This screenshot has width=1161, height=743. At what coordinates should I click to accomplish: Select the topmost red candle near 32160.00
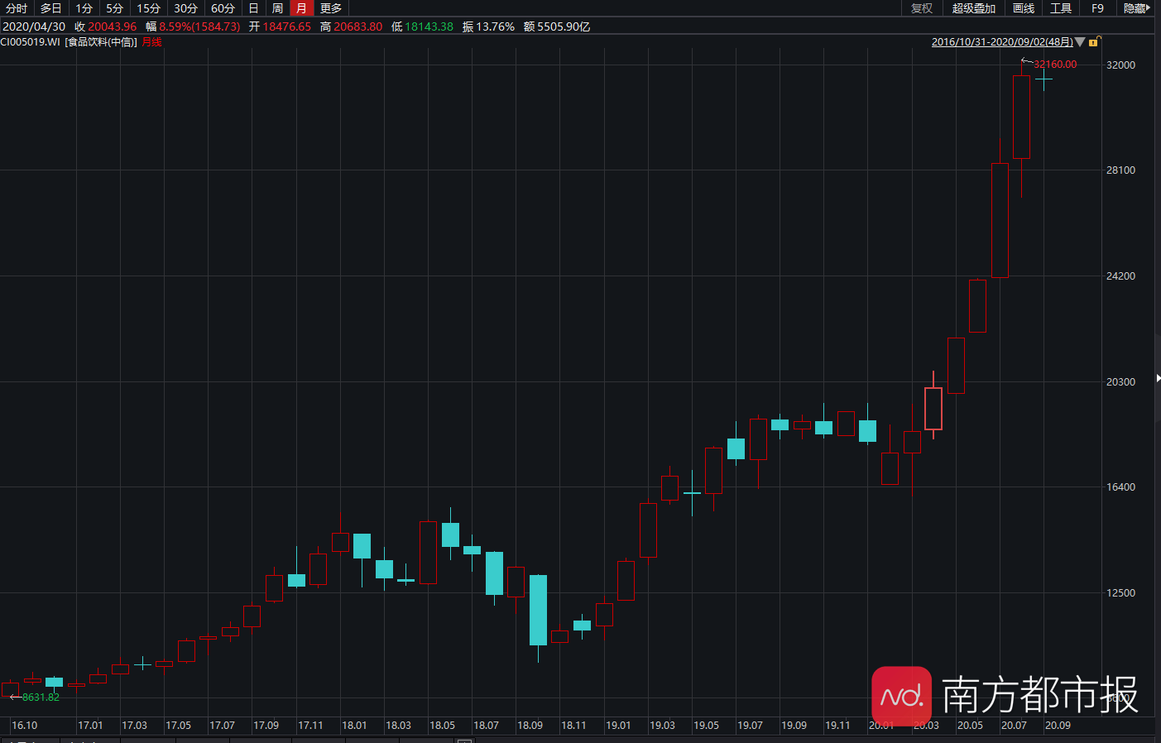pyautogui.click(x=1022, y=117)
